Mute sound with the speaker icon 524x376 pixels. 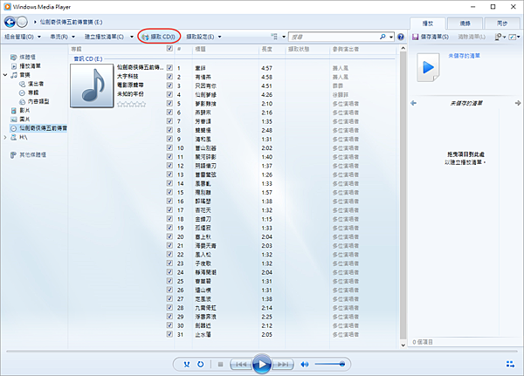click(x=305, y=365)
